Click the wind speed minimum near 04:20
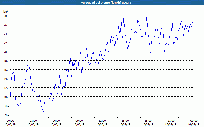Image resolution: width=204 pixels, height=127 pixels. (x=43, y=112)
